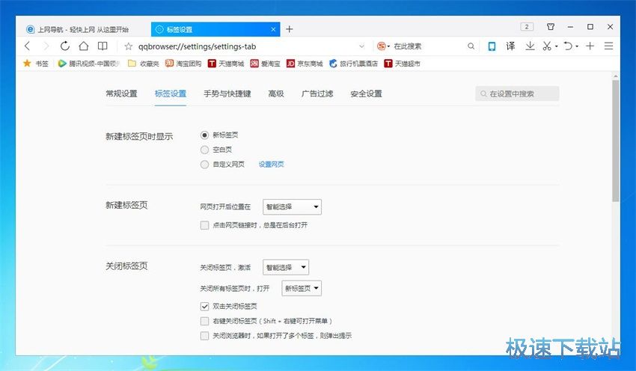The height and width of the screenshot is (371, 636).
Task: Go forward with the forward arrow
Action: pos(46,46)
